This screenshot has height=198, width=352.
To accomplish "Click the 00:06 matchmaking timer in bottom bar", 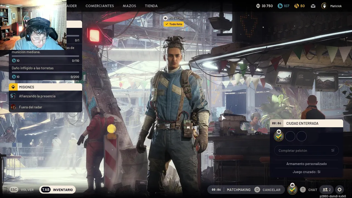I will 216,189.
